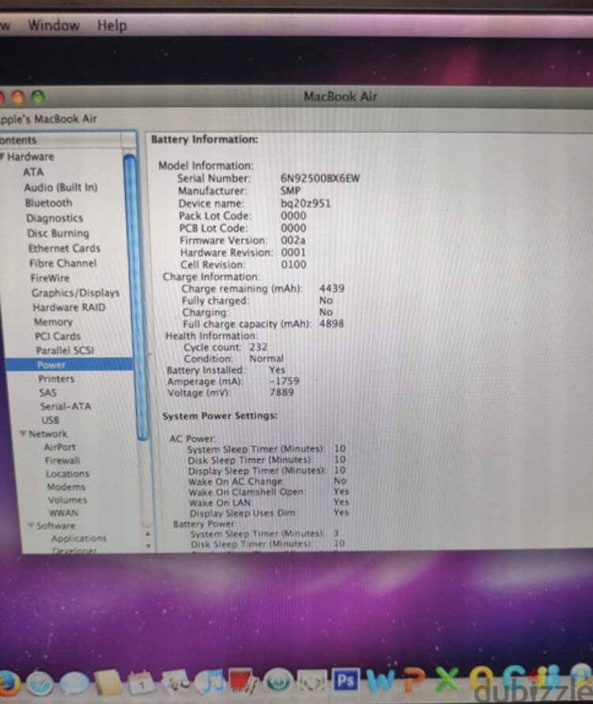Select USB in the sidebar
This screenshot has height=704, width=593.
[50, 420]
